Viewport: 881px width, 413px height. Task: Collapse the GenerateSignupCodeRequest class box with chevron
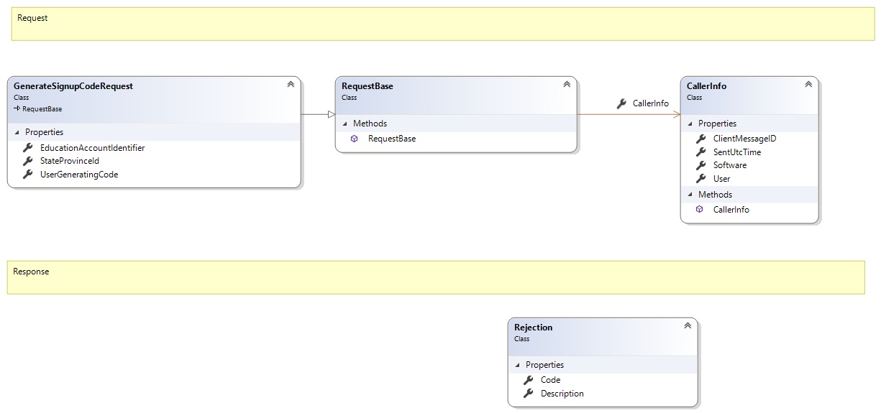pos(291,84)
